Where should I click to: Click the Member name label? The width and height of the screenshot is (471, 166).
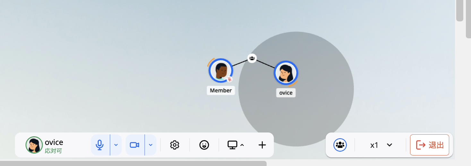pyautogui.click(x=221, y=90)
